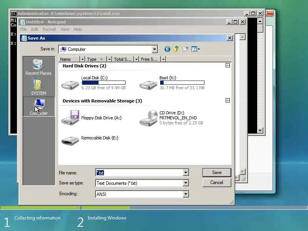Viewport: 308px width, 231px height.
Task: Sort by the Type column header
Action: [x=96, y=59]
